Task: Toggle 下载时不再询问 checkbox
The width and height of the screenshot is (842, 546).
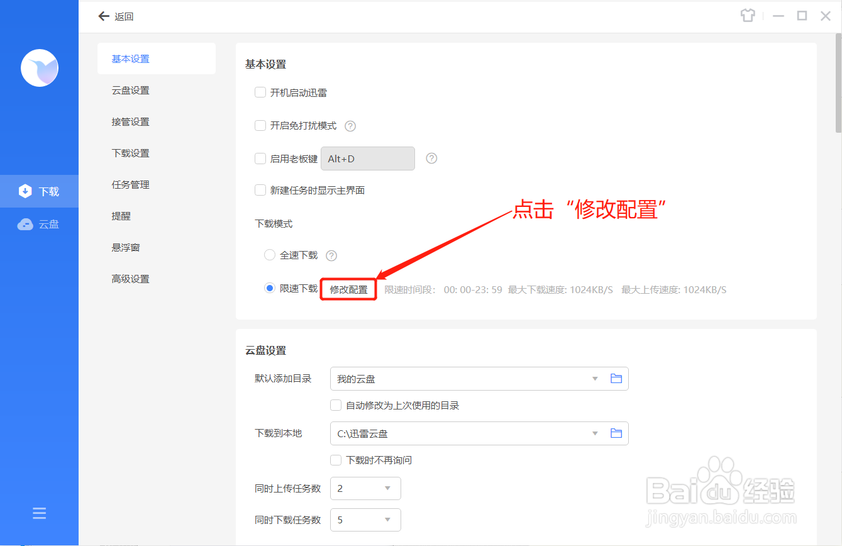Action: (336, 460)
